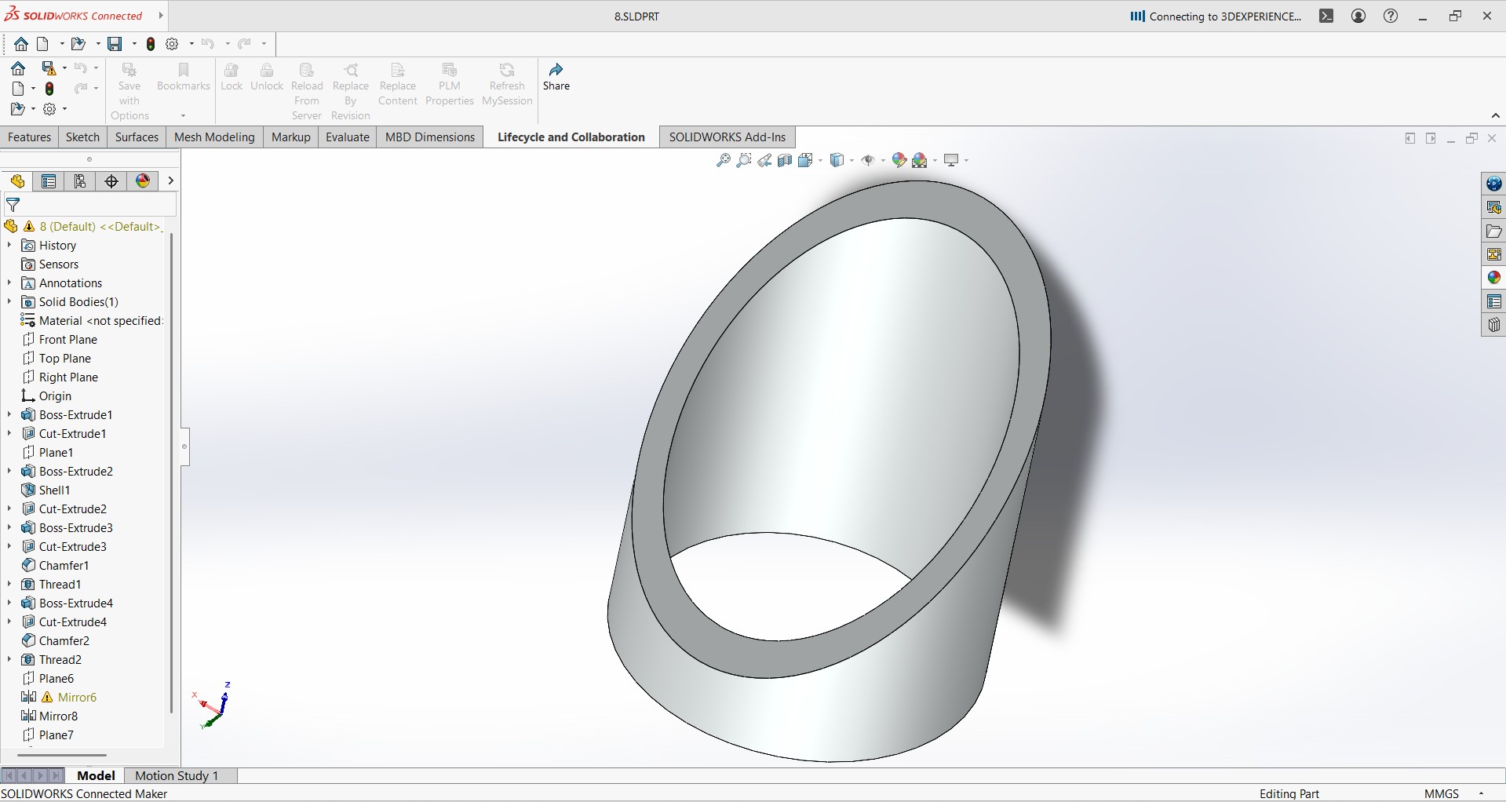1506x802 pixels.
Task: Open the Surfaces tab
Action: pyautogui.click(x=137, y=137)
